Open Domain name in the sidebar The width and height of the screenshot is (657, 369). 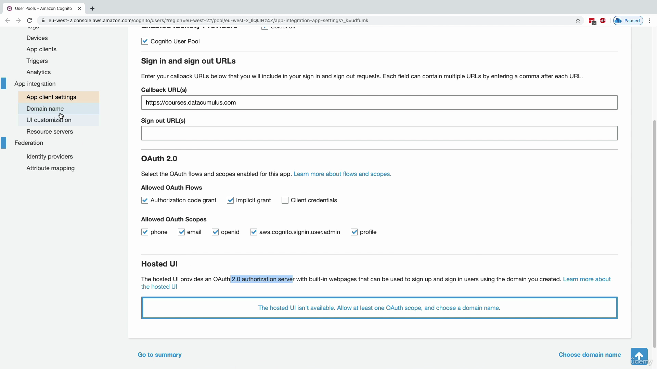tap(59, 109)
